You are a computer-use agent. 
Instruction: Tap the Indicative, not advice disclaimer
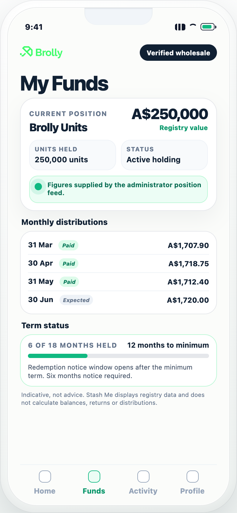coord(113,399)
